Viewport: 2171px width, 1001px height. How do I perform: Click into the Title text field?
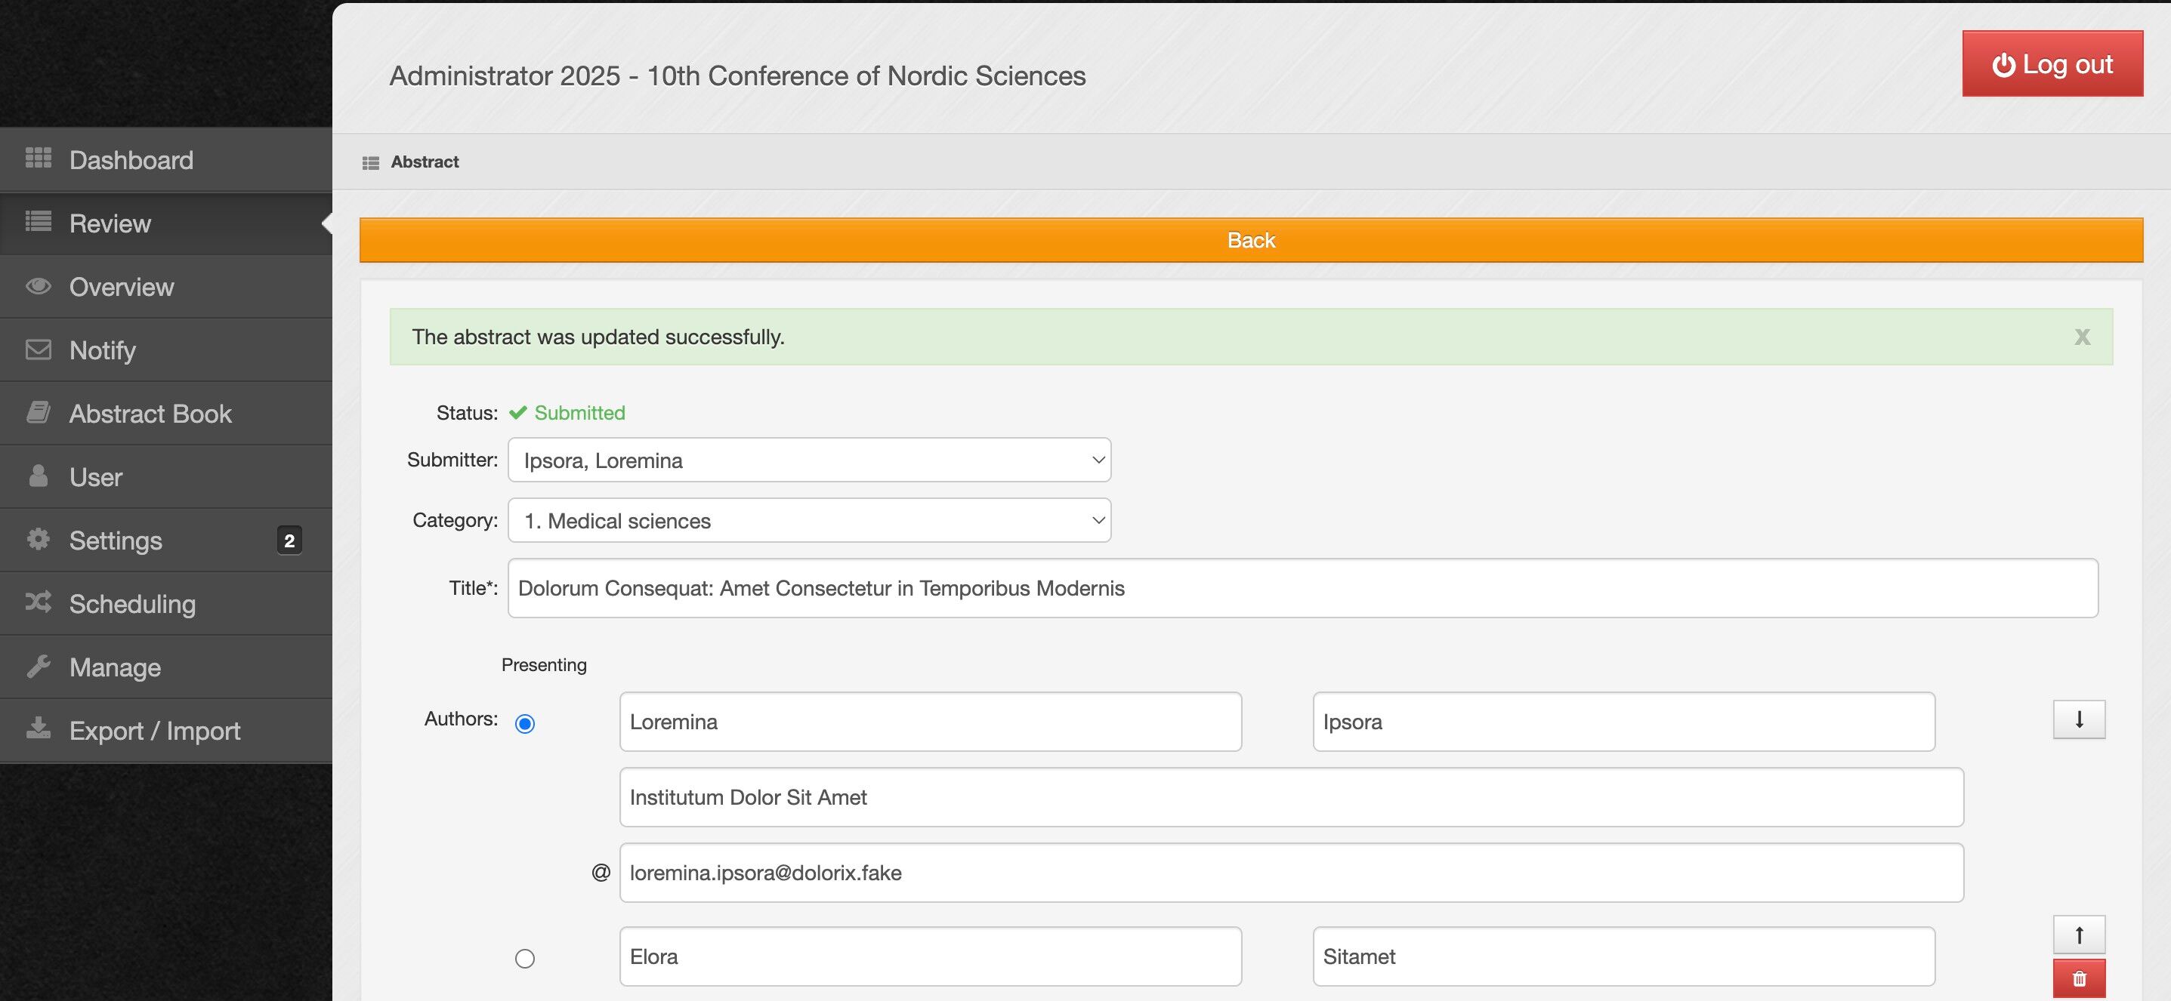coord(1302,589)
